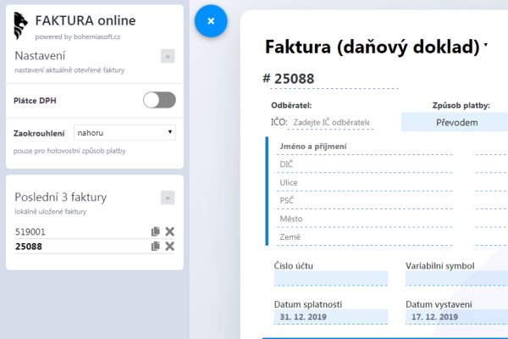
Task: Click the lion logo of FAKTURA online
Action: [22, 26]
